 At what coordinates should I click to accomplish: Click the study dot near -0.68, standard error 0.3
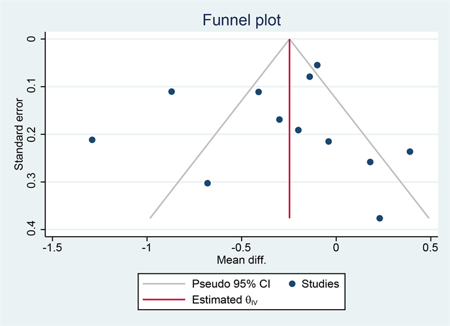click(x=208, y=183)
